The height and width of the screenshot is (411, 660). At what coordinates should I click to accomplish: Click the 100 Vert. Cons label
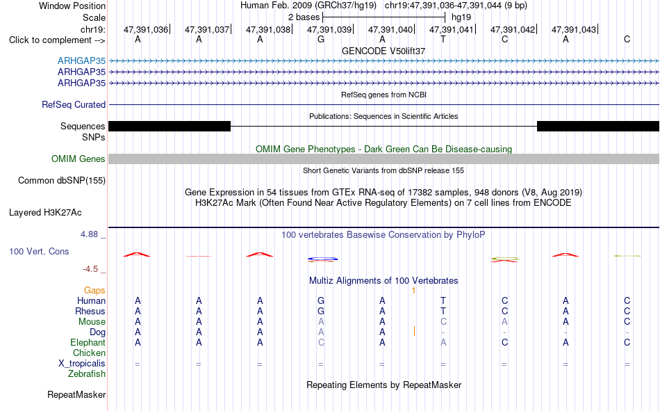39,251
